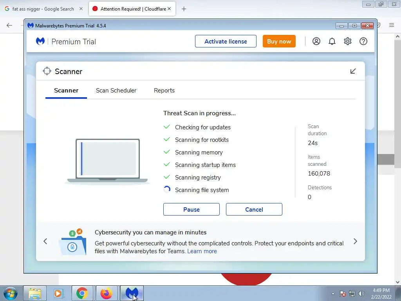This screenshot has width=401, height=301.
Task: Switch to the Google Search browser tab
Action: [x=44, y=9]
